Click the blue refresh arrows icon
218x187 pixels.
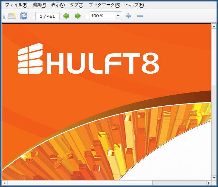(x=24, y=15)
